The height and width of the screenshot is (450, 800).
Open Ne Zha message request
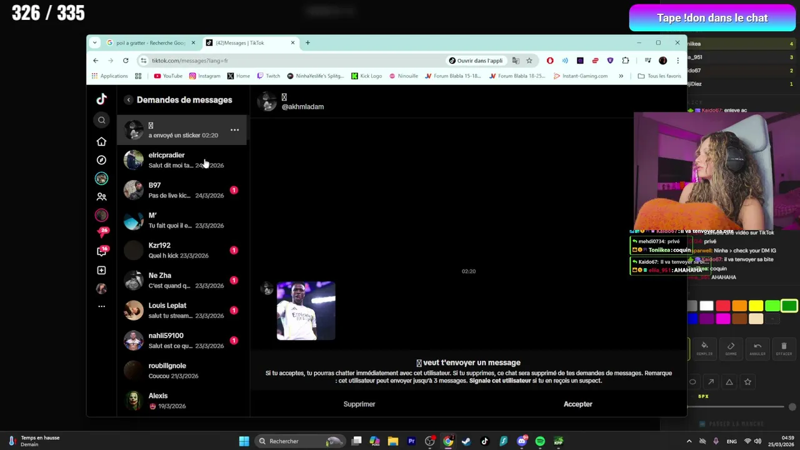click(x=182, y=280)
